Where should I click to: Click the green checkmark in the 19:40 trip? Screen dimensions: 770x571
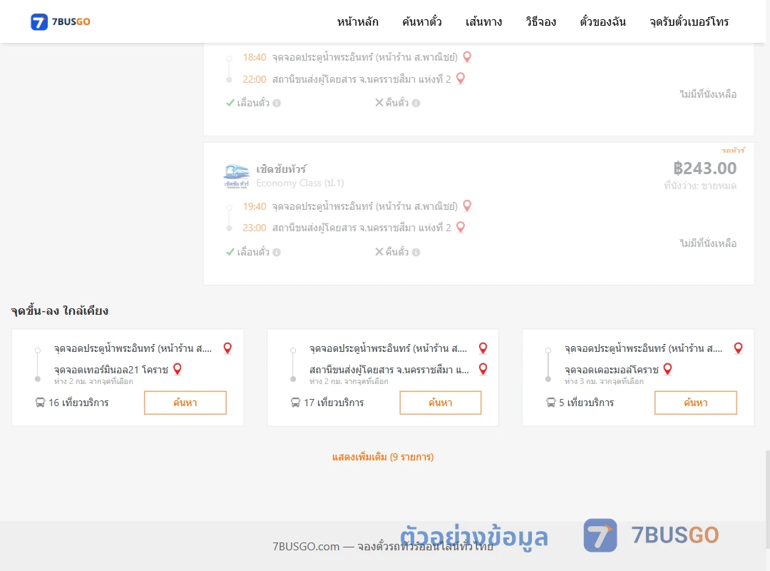pos(230,252)
